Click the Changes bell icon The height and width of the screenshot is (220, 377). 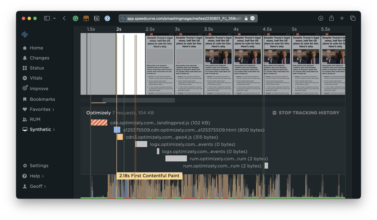point(25,58)
